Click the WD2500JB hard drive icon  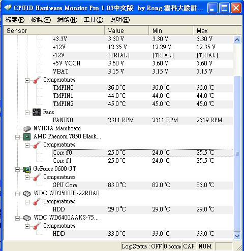(x=27, y=194)
